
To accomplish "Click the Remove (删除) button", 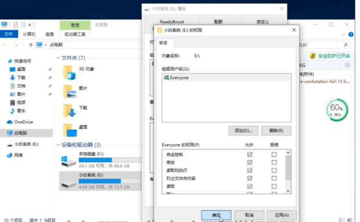I will pyautogui.click(x=276, y=130).
